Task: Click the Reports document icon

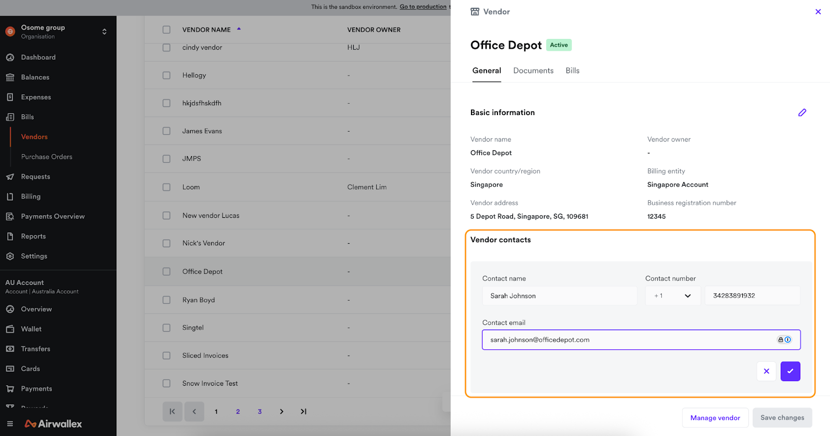Action: [x=10, y=236]
